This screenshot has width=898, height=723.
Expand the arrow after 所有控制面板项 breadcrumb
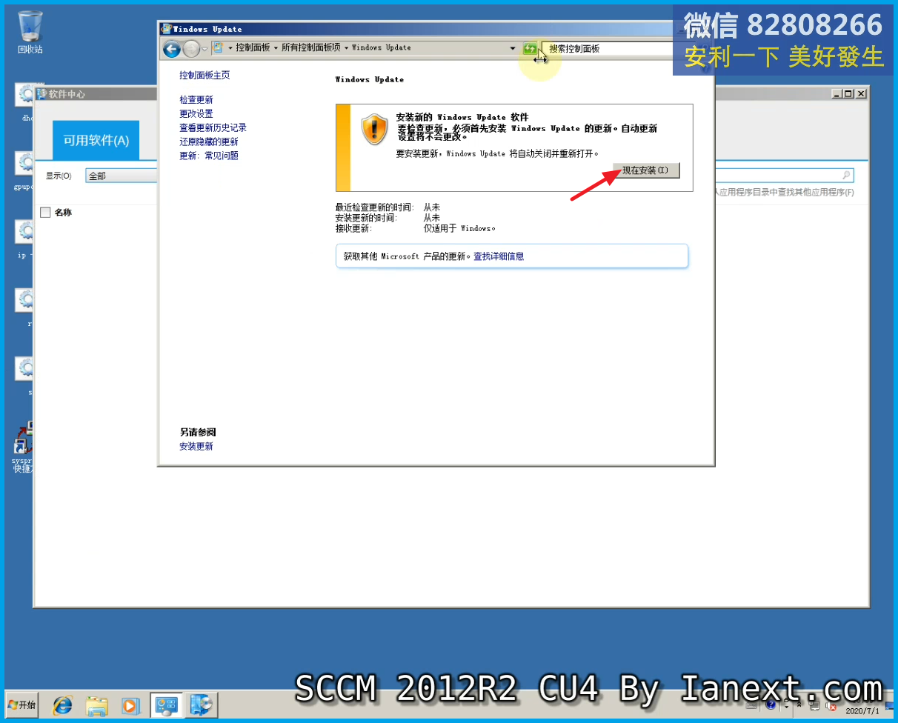coord(346,47)
